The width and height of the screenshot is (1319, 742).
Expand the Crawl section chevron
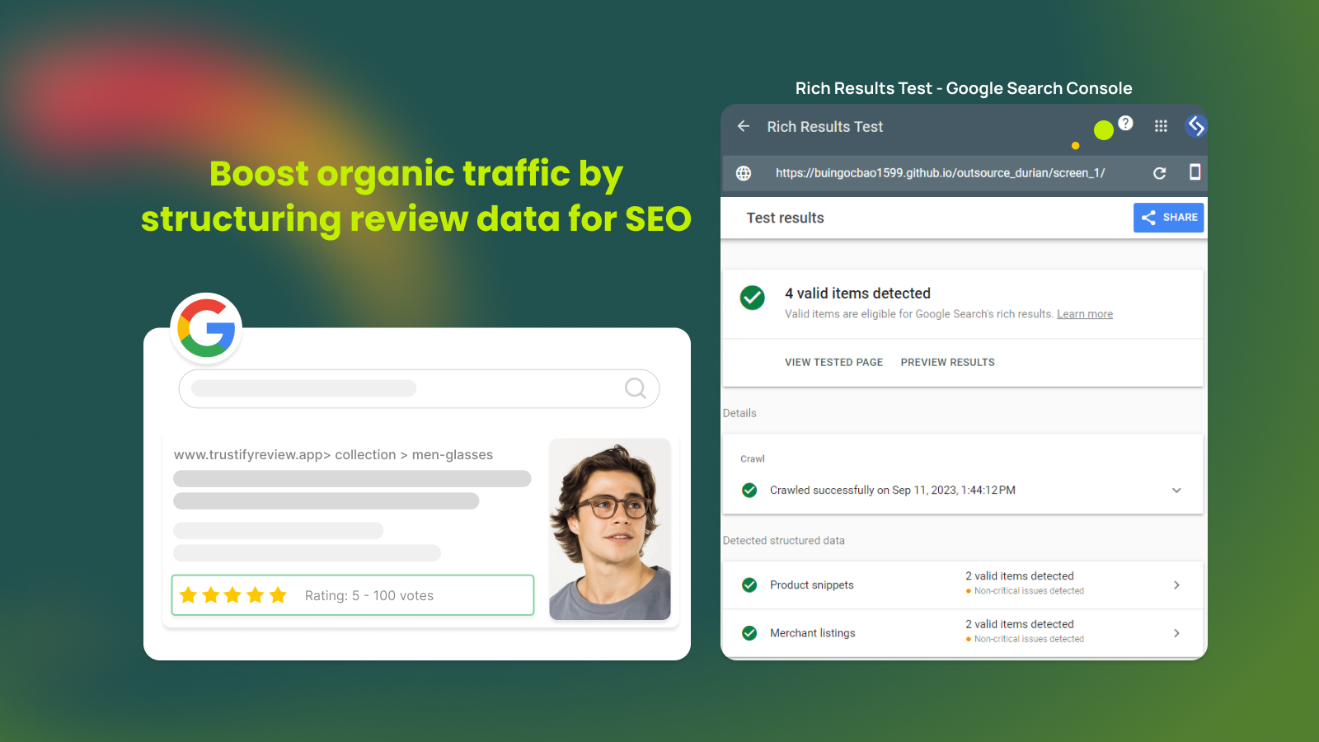pos(1176,490)
